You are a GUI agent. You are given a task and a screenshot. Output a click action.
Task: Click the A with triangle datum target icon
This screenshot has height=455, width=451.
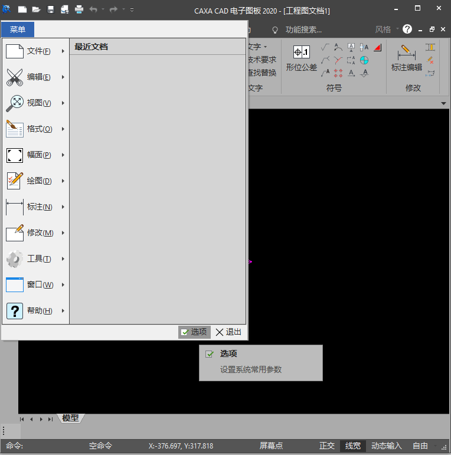click(x=364, y=73)
